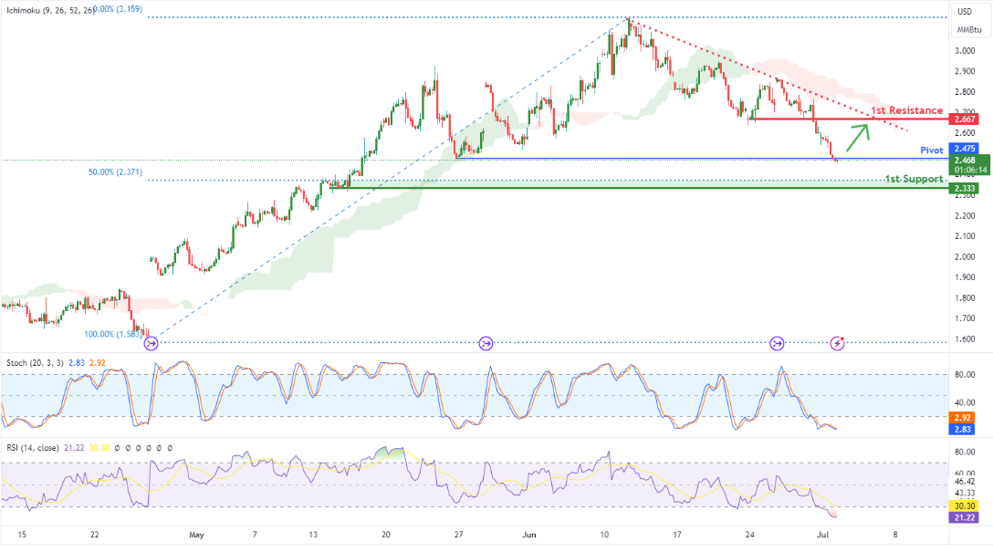Viewport: 993px width, 552px height.
Task: Select the blue 2.475 pivot price tag
Action: (965, 149)
